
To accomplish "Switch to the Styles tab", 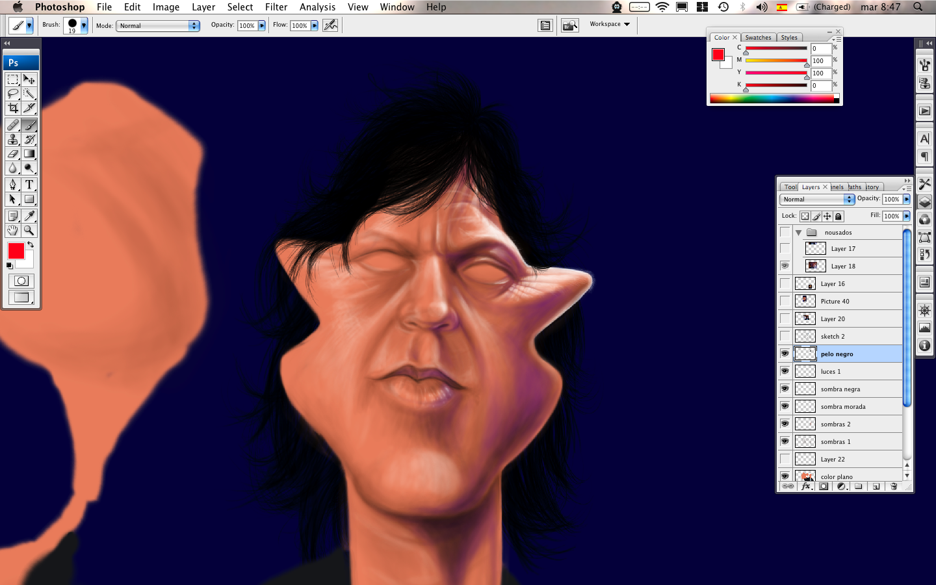I will pos(789,38).
